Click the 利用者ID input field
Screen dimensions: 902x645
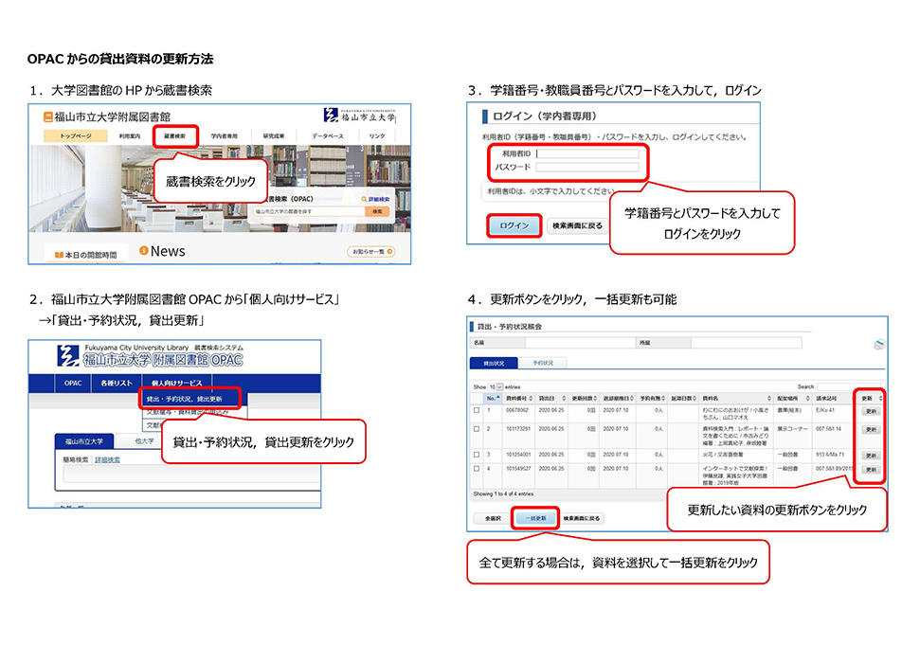coord(587,153)
